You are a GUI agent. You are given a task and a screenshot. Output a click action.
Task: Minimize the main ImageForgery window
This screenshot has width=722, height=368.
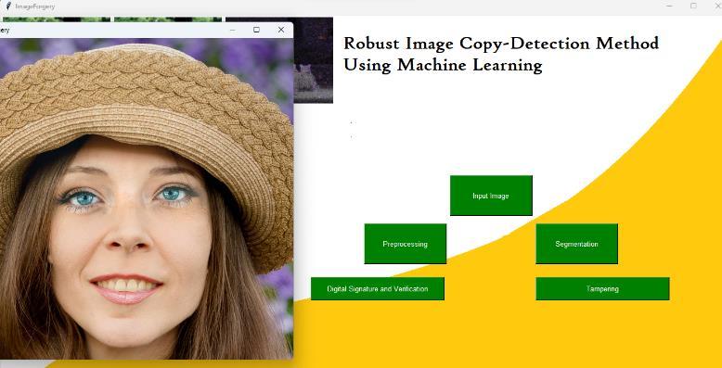[669, 6]
